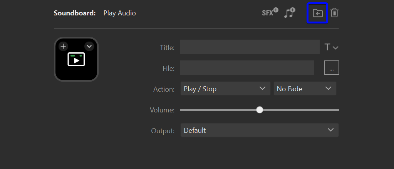Image resolution: width=394 pixels, height=169 pixels.
Task: Click the plus icon on key image
Action: (63, 47)
